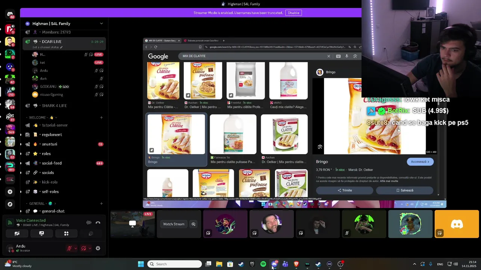Click the Google logo in streamed browser

tap(158, 56)
